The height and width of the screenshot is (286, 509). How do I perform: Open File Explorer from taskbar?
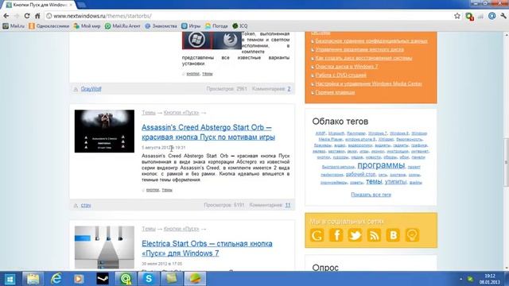pyautogui.click(x=33, y=279)
